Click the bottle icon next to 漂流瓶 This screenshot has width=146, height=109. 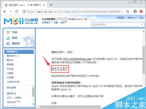click(15, 94)
